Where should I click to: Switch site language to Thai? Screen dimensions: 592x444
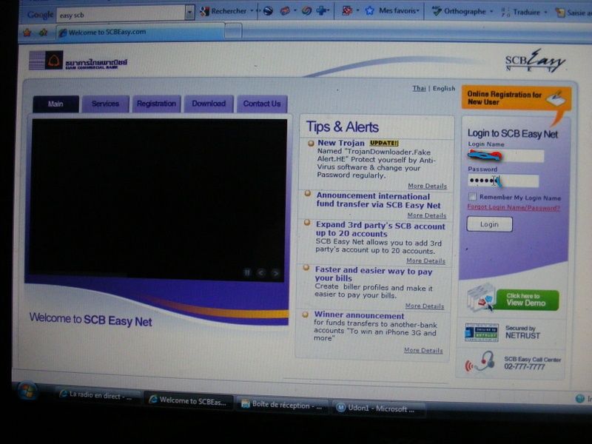click(419, 88)
